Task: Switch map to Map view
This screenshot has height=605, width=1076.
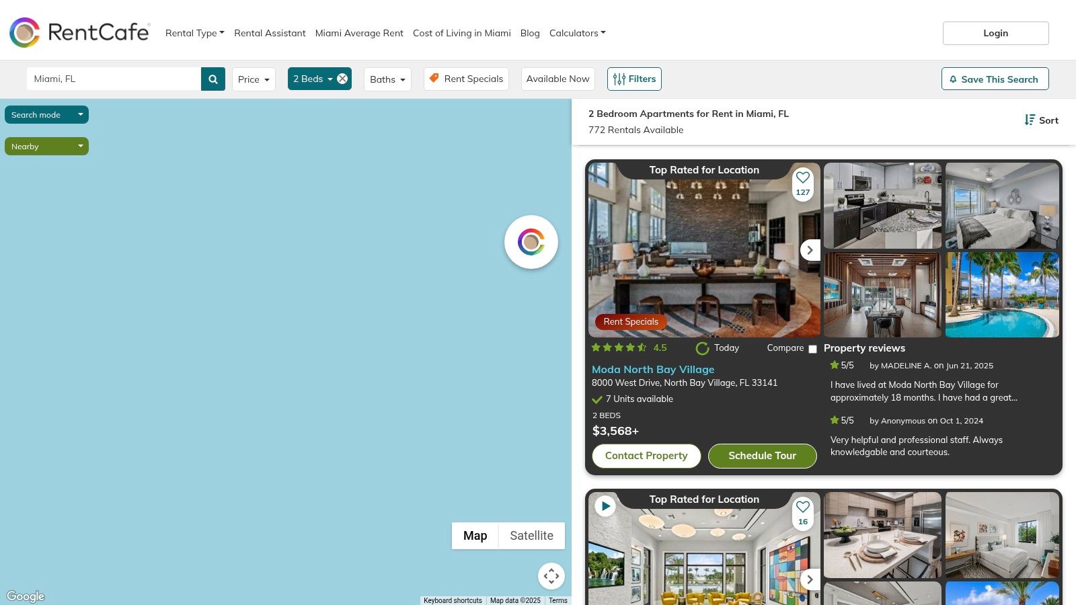Action: tap(475, 536)
